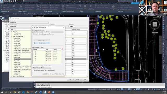Viewport: 167px width, 94px height.
Task: Open the Zoom app from the taskbar
Action: tap(53, 92)
